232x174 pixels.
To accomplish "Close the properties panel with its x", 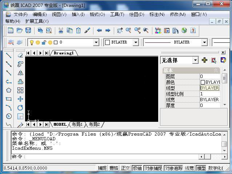I will (223, 52).
